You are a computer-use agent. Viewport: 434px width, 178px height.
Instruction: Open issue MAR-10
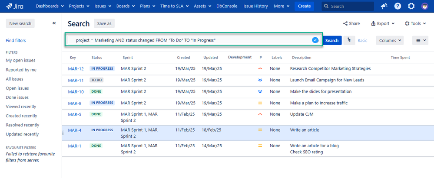[76, 92]
